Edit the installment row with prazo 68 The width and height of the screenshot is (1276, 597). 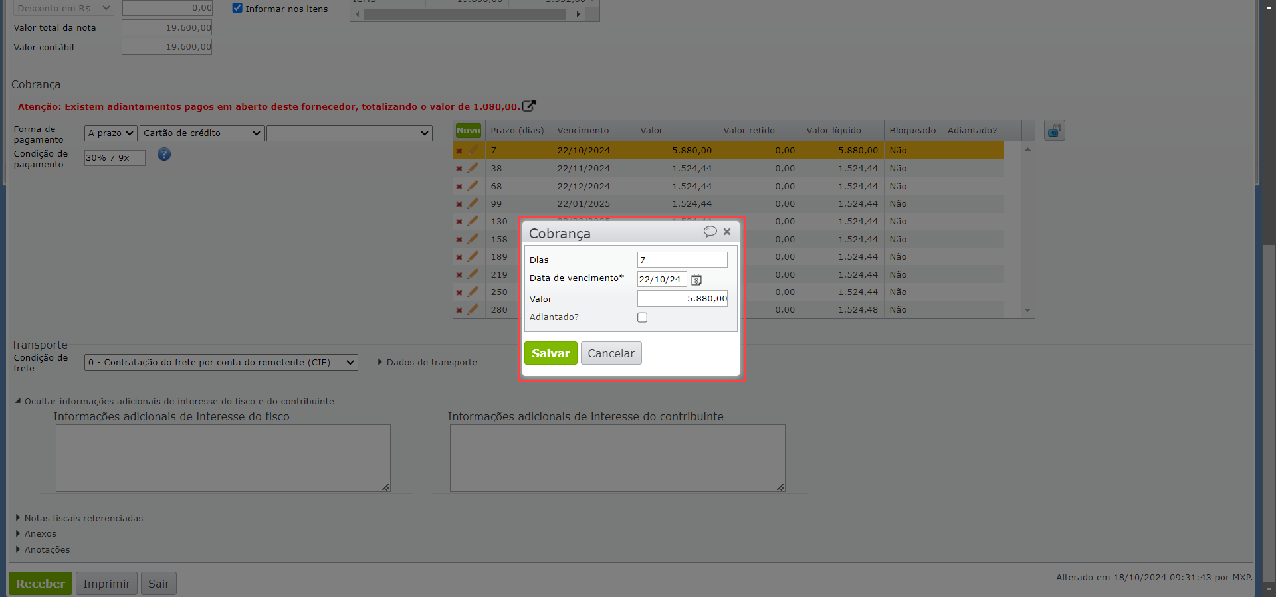473,186
